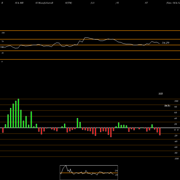Select the MR label above the histogram
This screenshot has height=180, width=180.
point(161,94)
